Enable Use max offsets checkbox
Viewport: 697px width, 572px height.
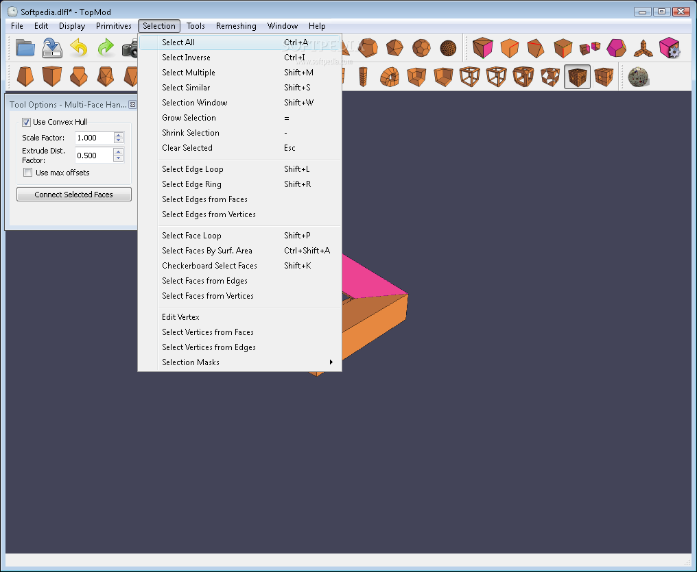pos(28,173)
